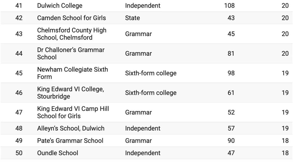Click Camden School for Girls entry
The height and width of the screenshot is (162, 295).
(72, 18)
